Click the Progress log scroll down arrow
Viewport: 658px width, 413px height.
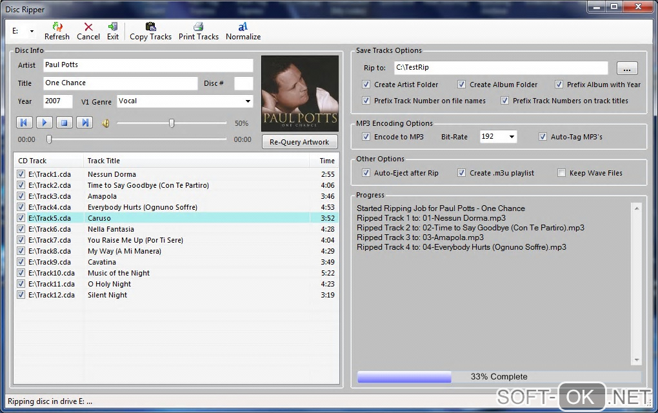pos(637,360)
